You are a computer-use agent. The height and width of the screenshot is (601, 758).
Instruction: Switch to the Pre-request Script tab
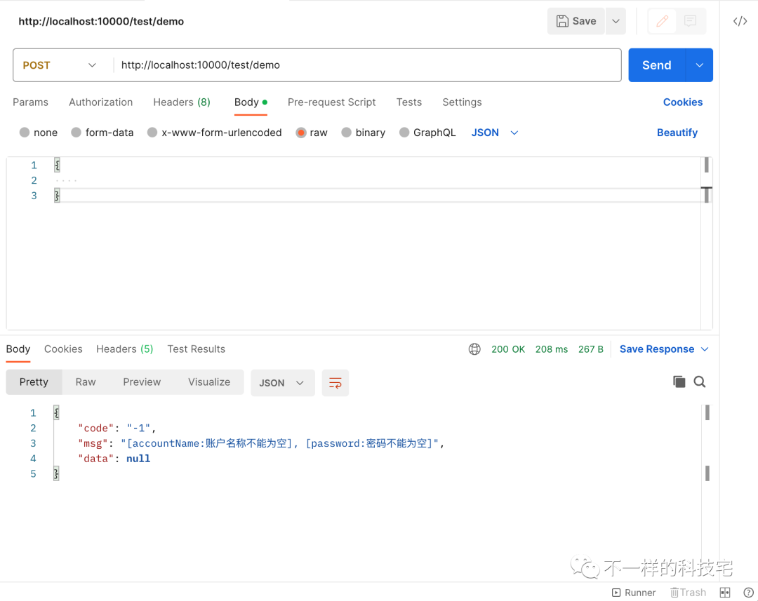[x=331, y=102]
